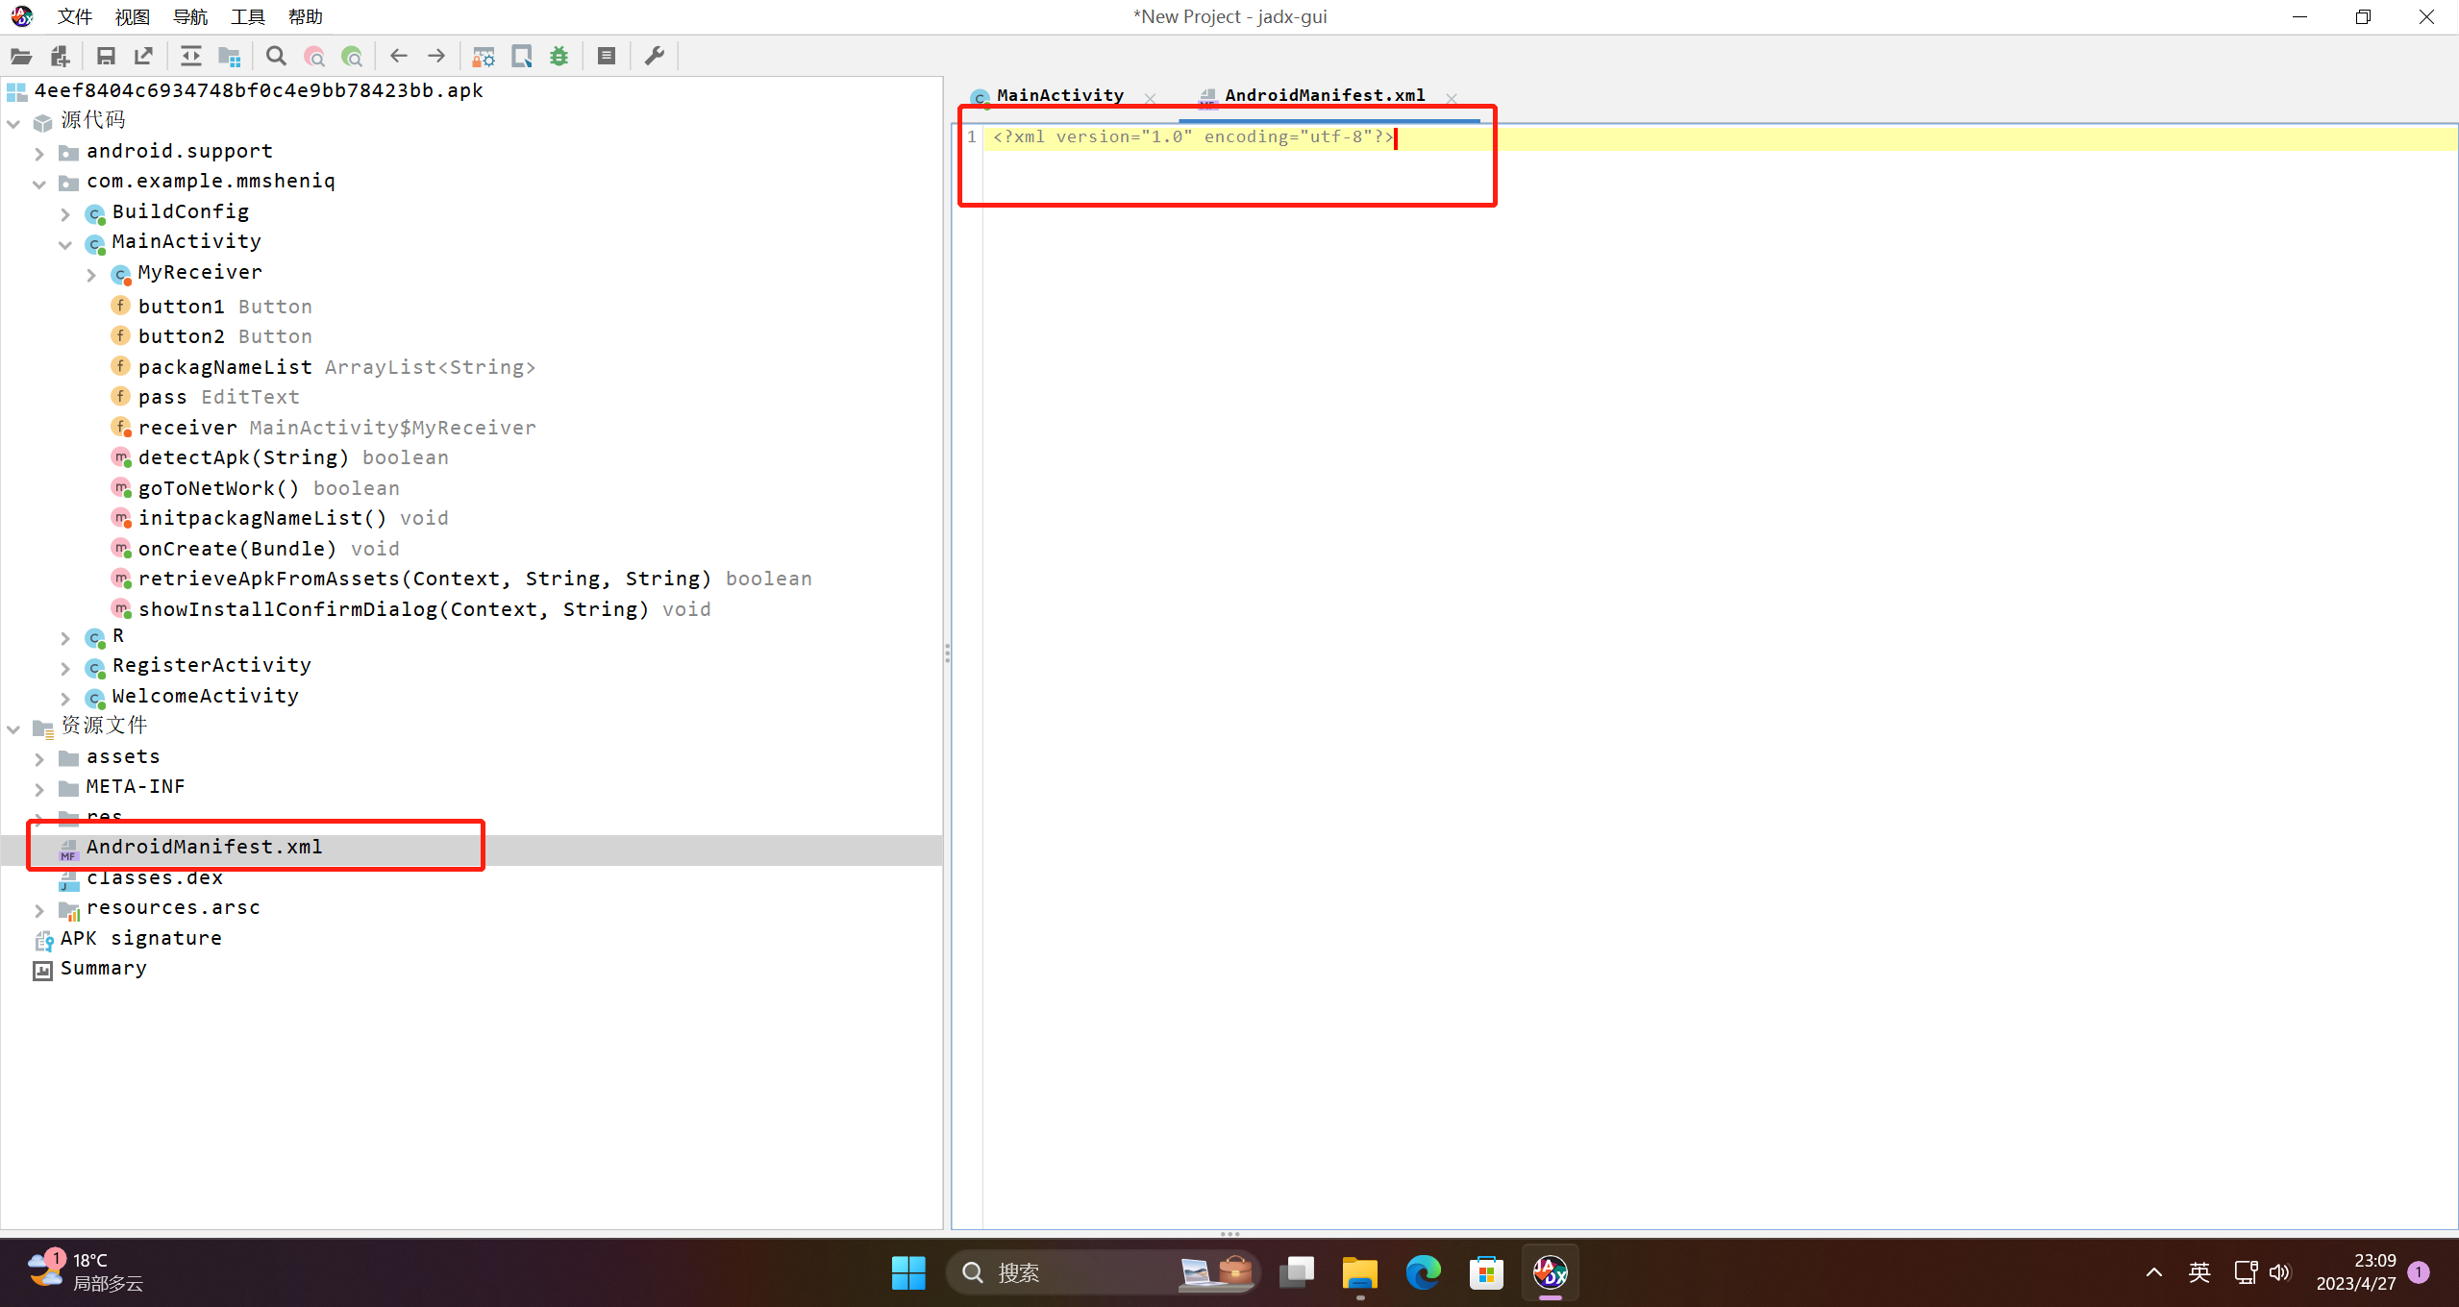Open text search magnifier icon
Screen dimensions: 2459x1307
pyautogui.click(x=276, y=56)
